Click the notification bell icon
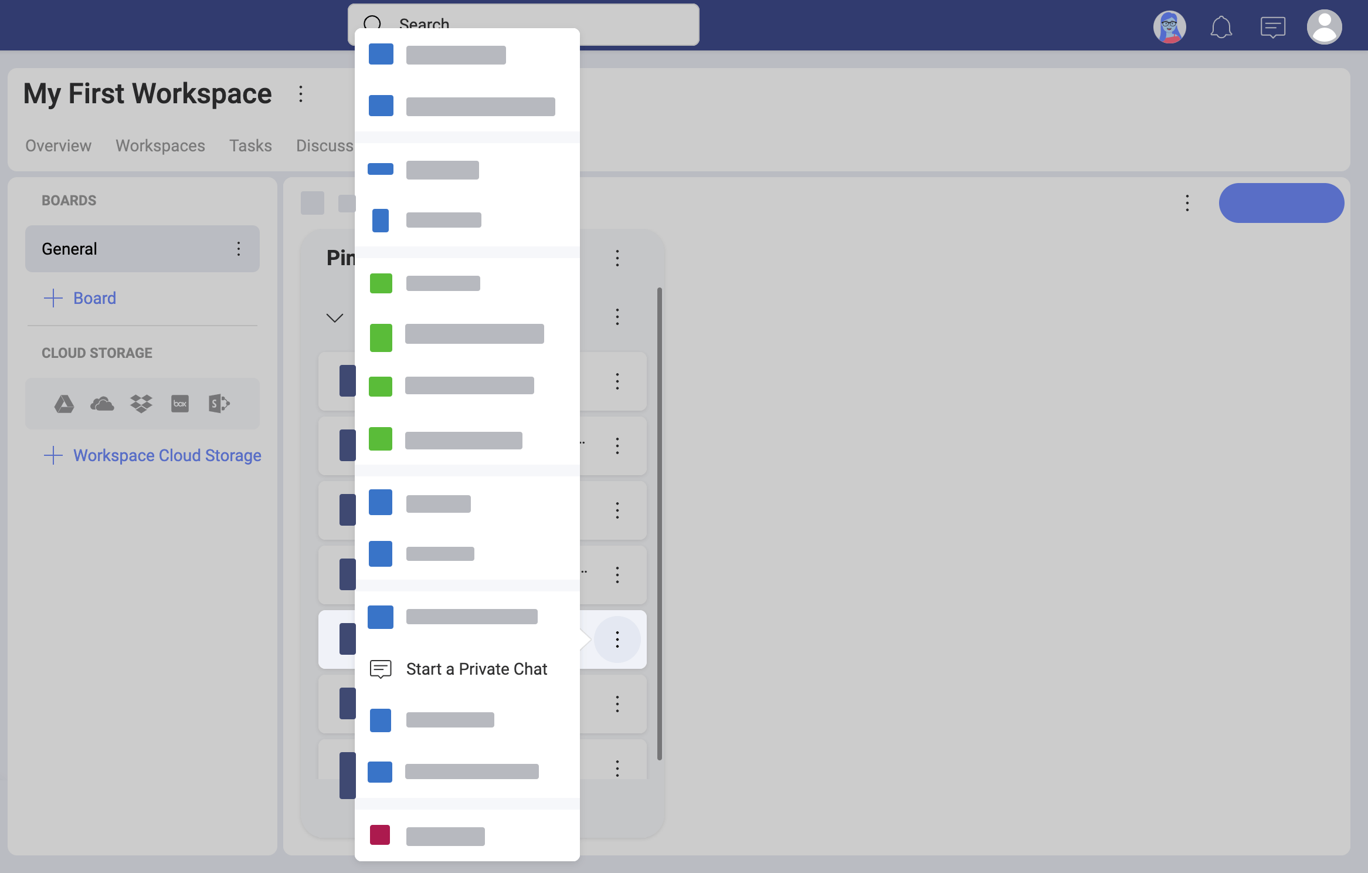The image size is (1368, 873). pos(1220,27)
